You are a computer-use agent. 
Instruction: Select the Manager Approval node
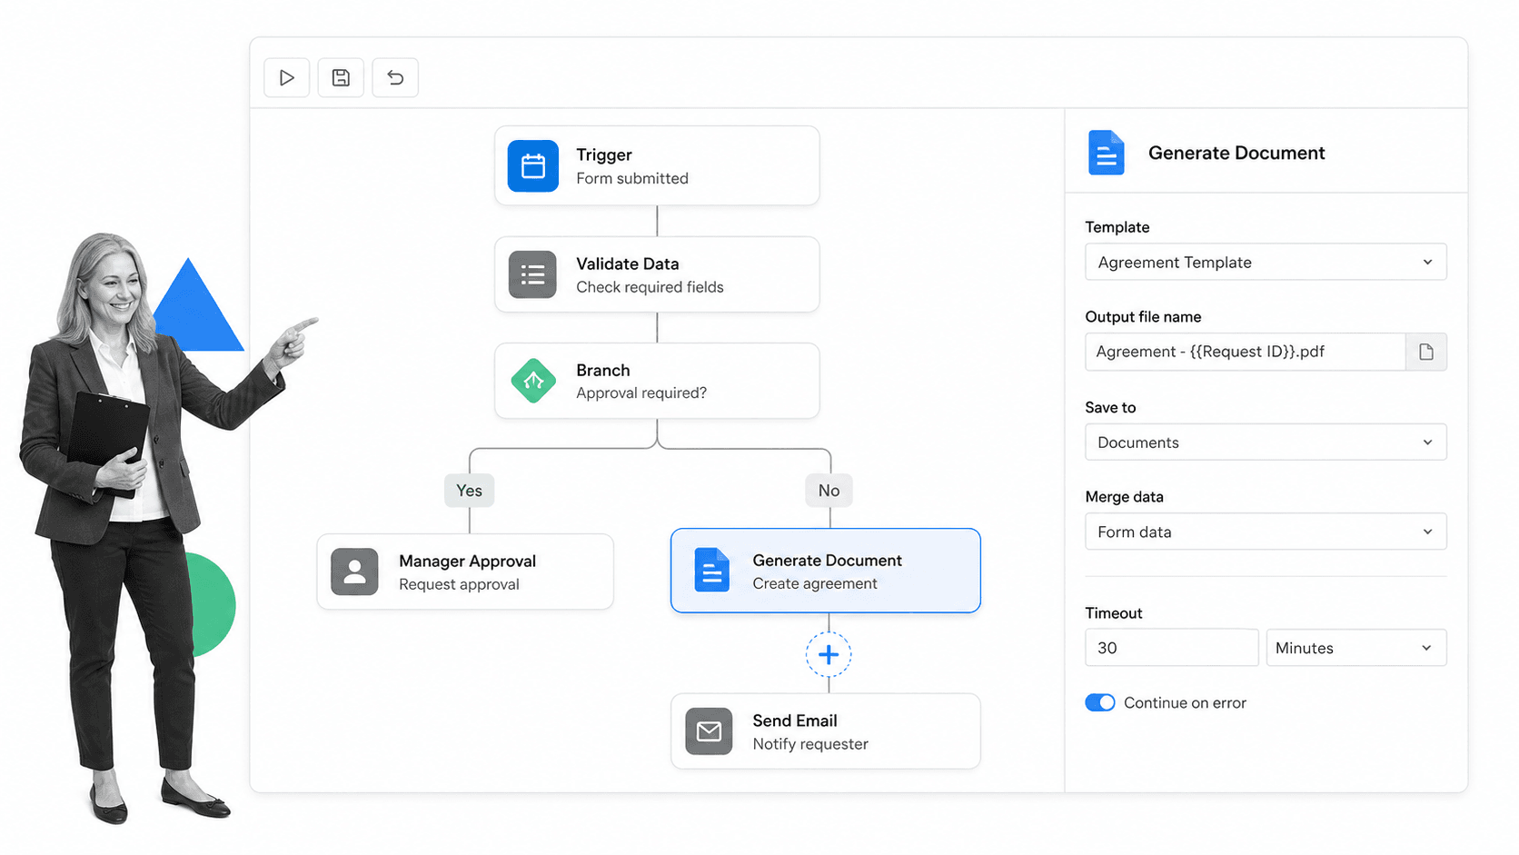(x=465, y=572)
